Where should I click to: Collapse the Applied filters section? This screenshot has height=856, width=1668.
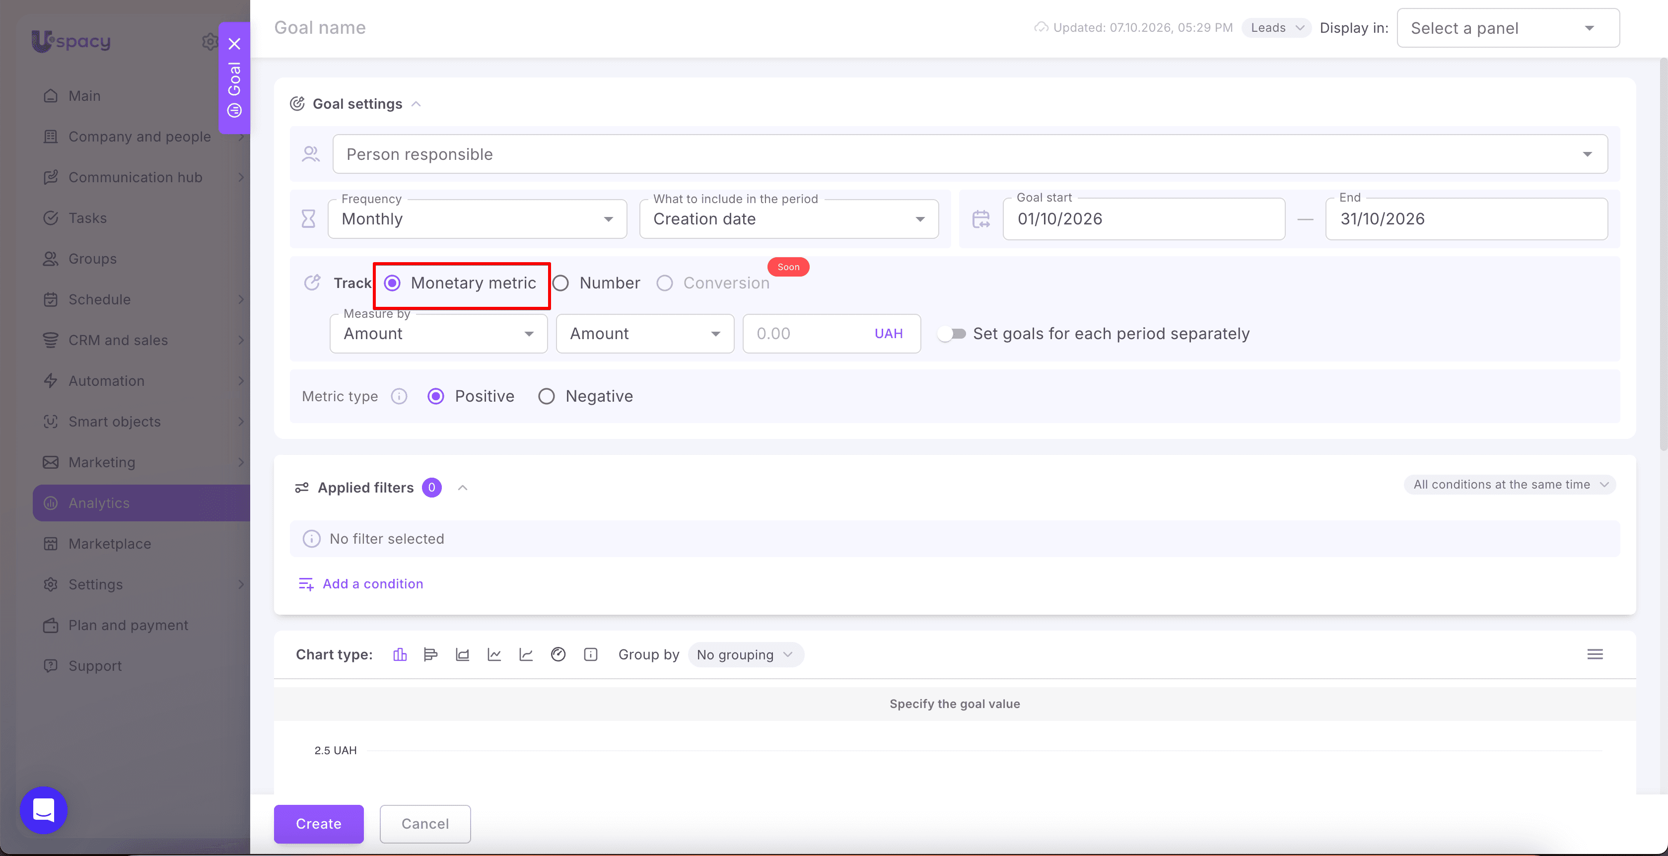[462, 488]
